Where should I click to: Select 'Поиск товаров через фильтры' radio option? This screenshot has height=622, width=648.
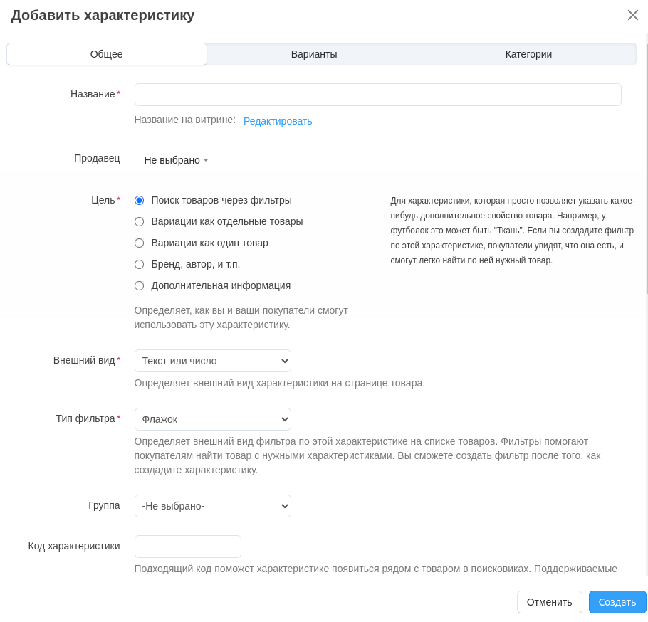pos(139,201)
